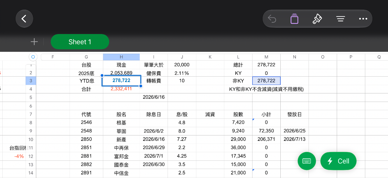Screen dimensions: 388x178
Task: Select the row 3 header
Action: coord(31,81)
